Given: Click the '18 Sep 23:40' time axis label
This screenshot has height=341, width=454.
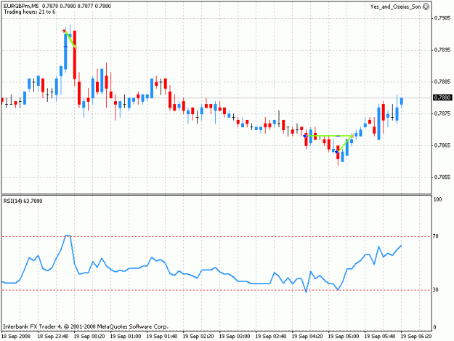Looking at the screenshot, I should (53, 336).
